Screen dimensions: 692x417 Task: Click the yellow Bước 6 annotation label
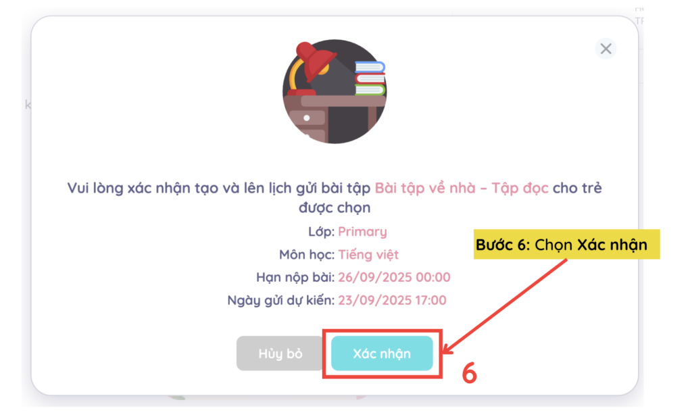[567, 244]
